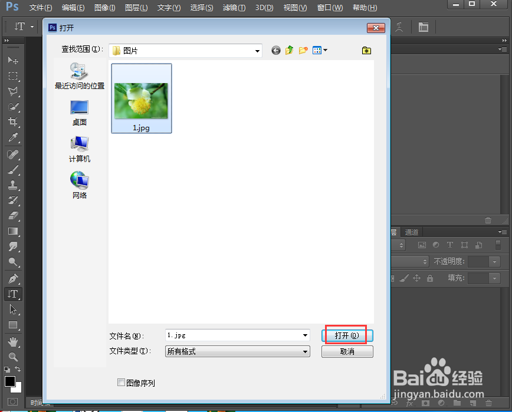This screenshot has height=412, width=512.
Task: Click the 取消 button
Action: (x=347, y=352)
